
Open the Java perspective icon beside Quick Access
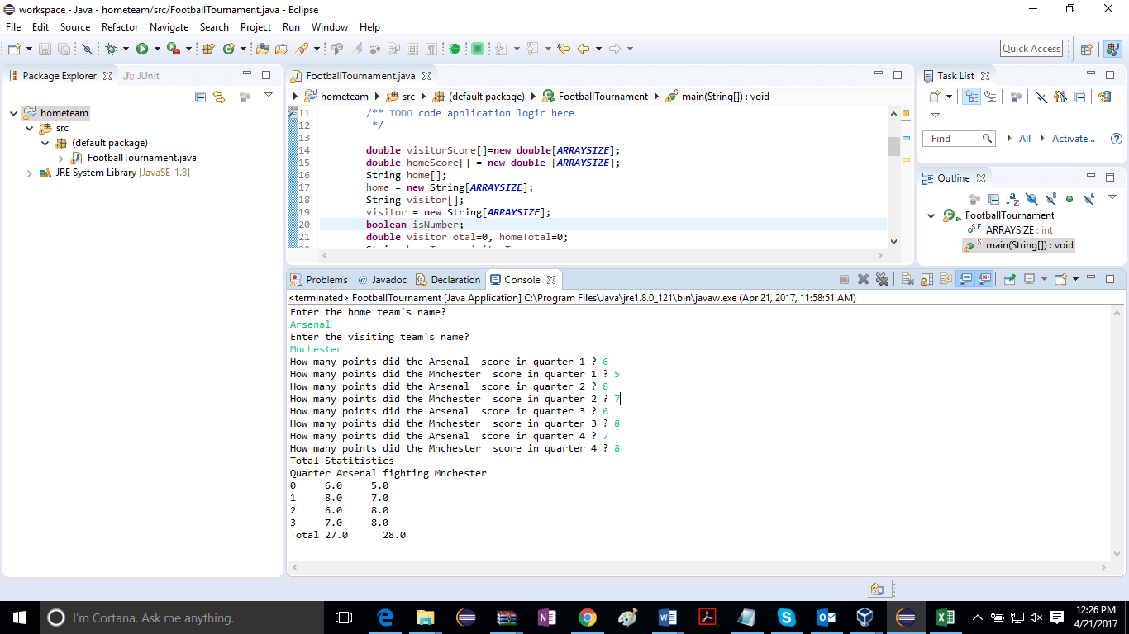point(1112,49)
